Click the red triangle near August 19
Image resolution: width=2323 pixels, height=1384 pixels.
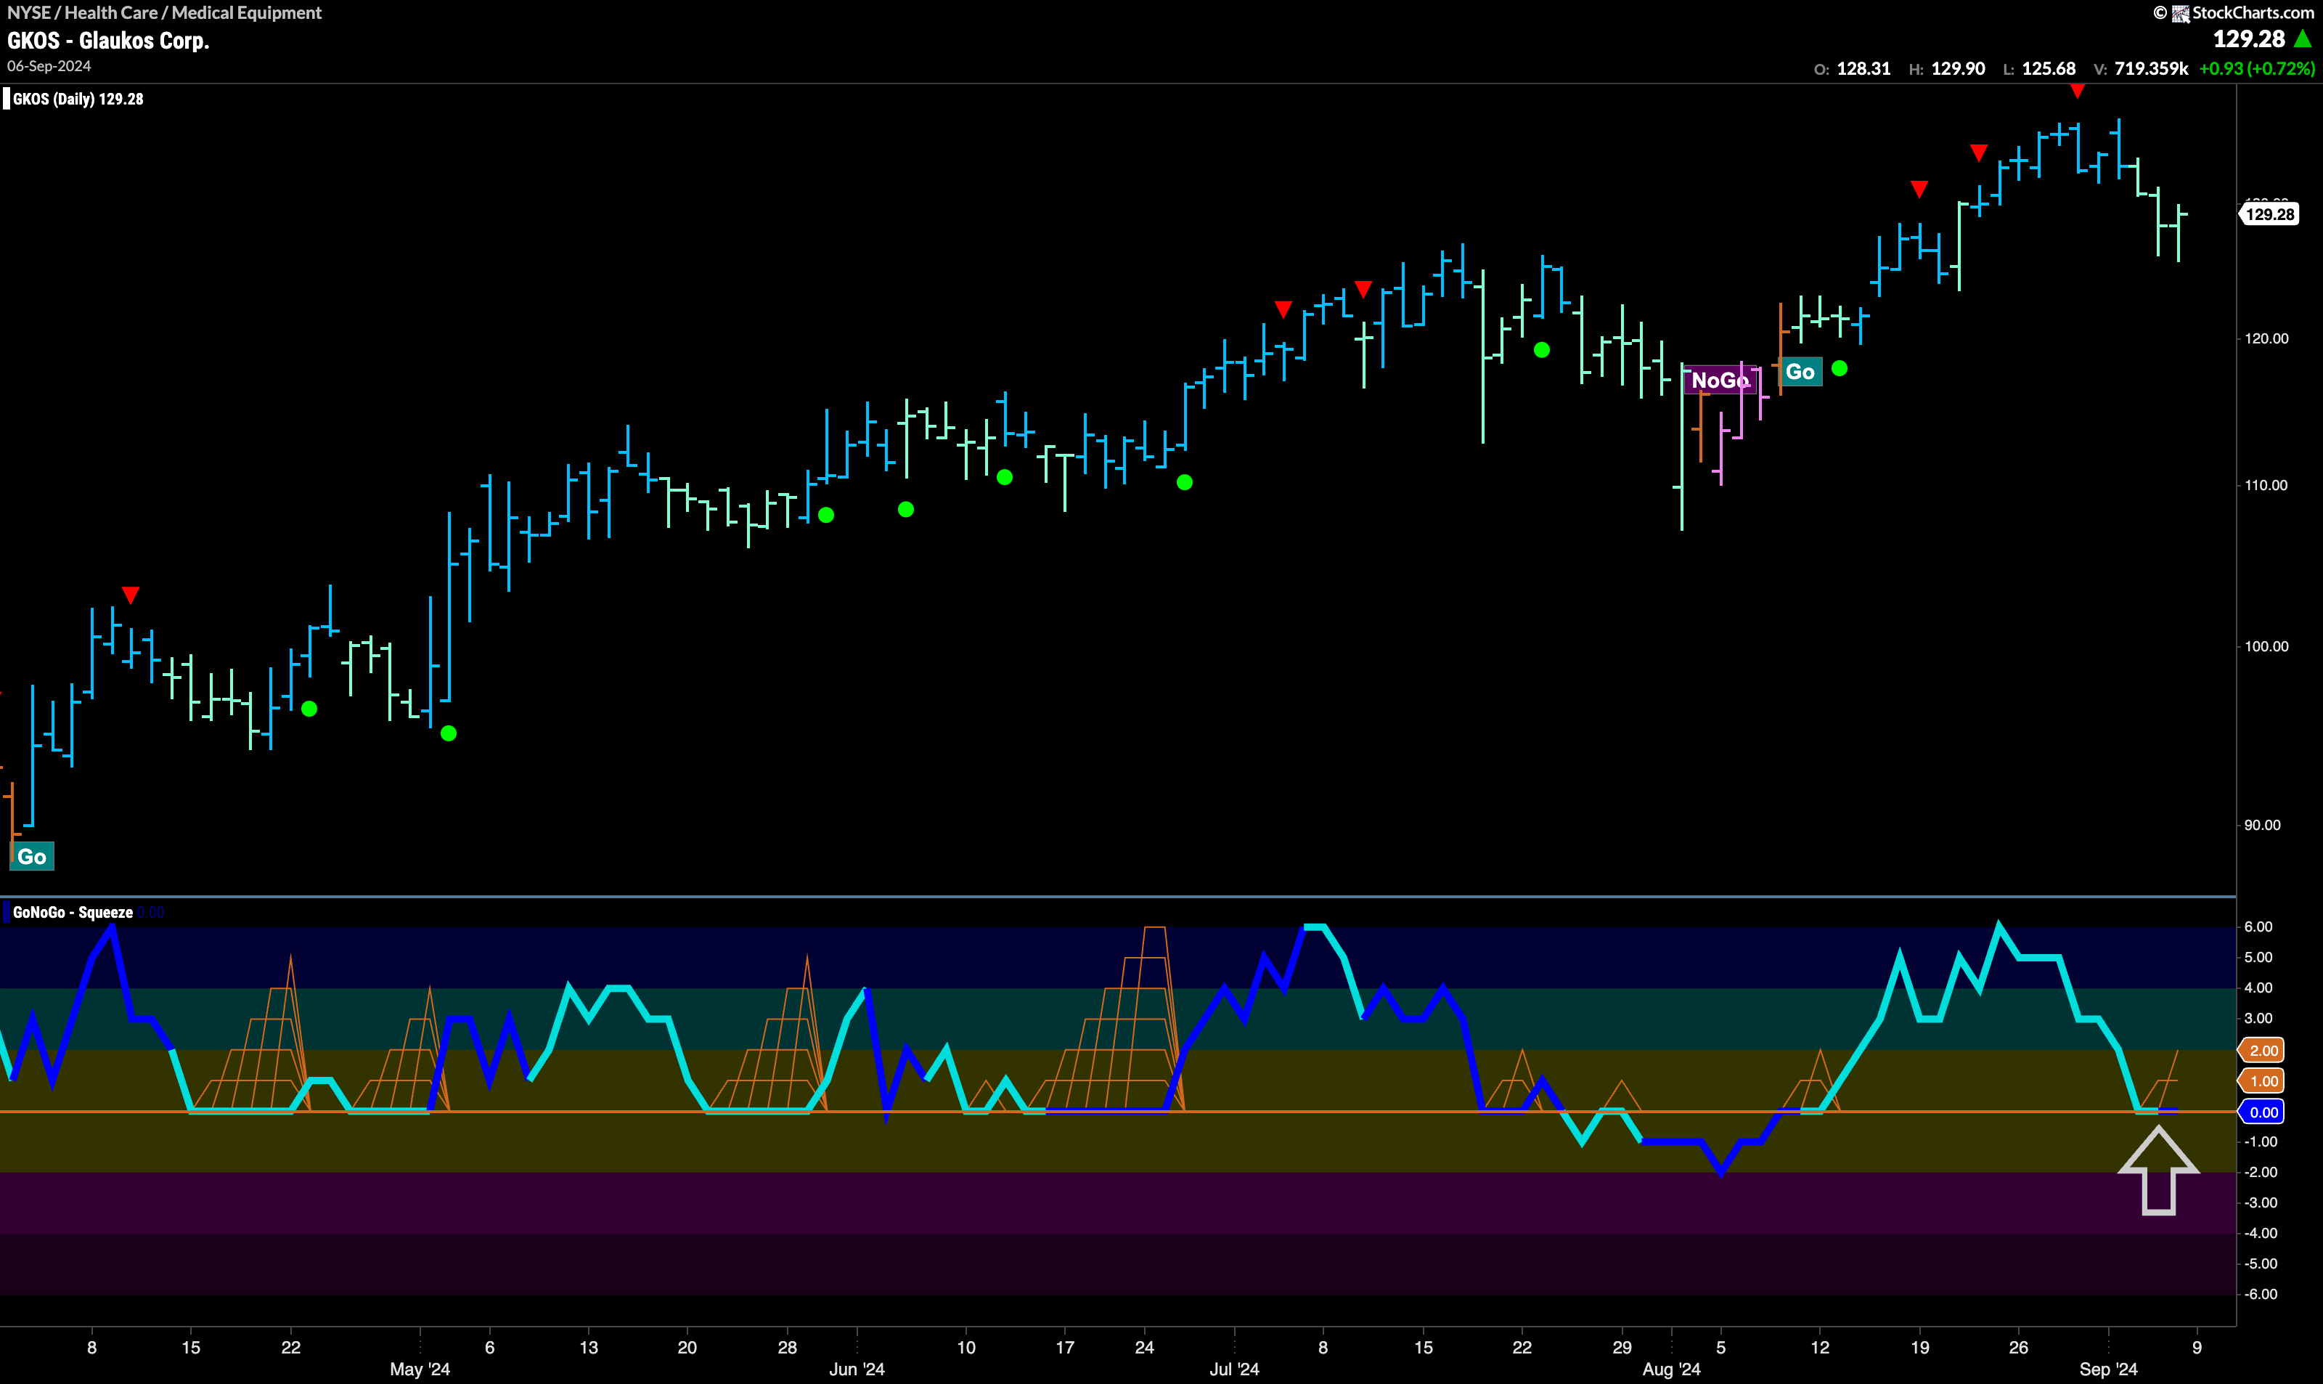point(1919,190)
